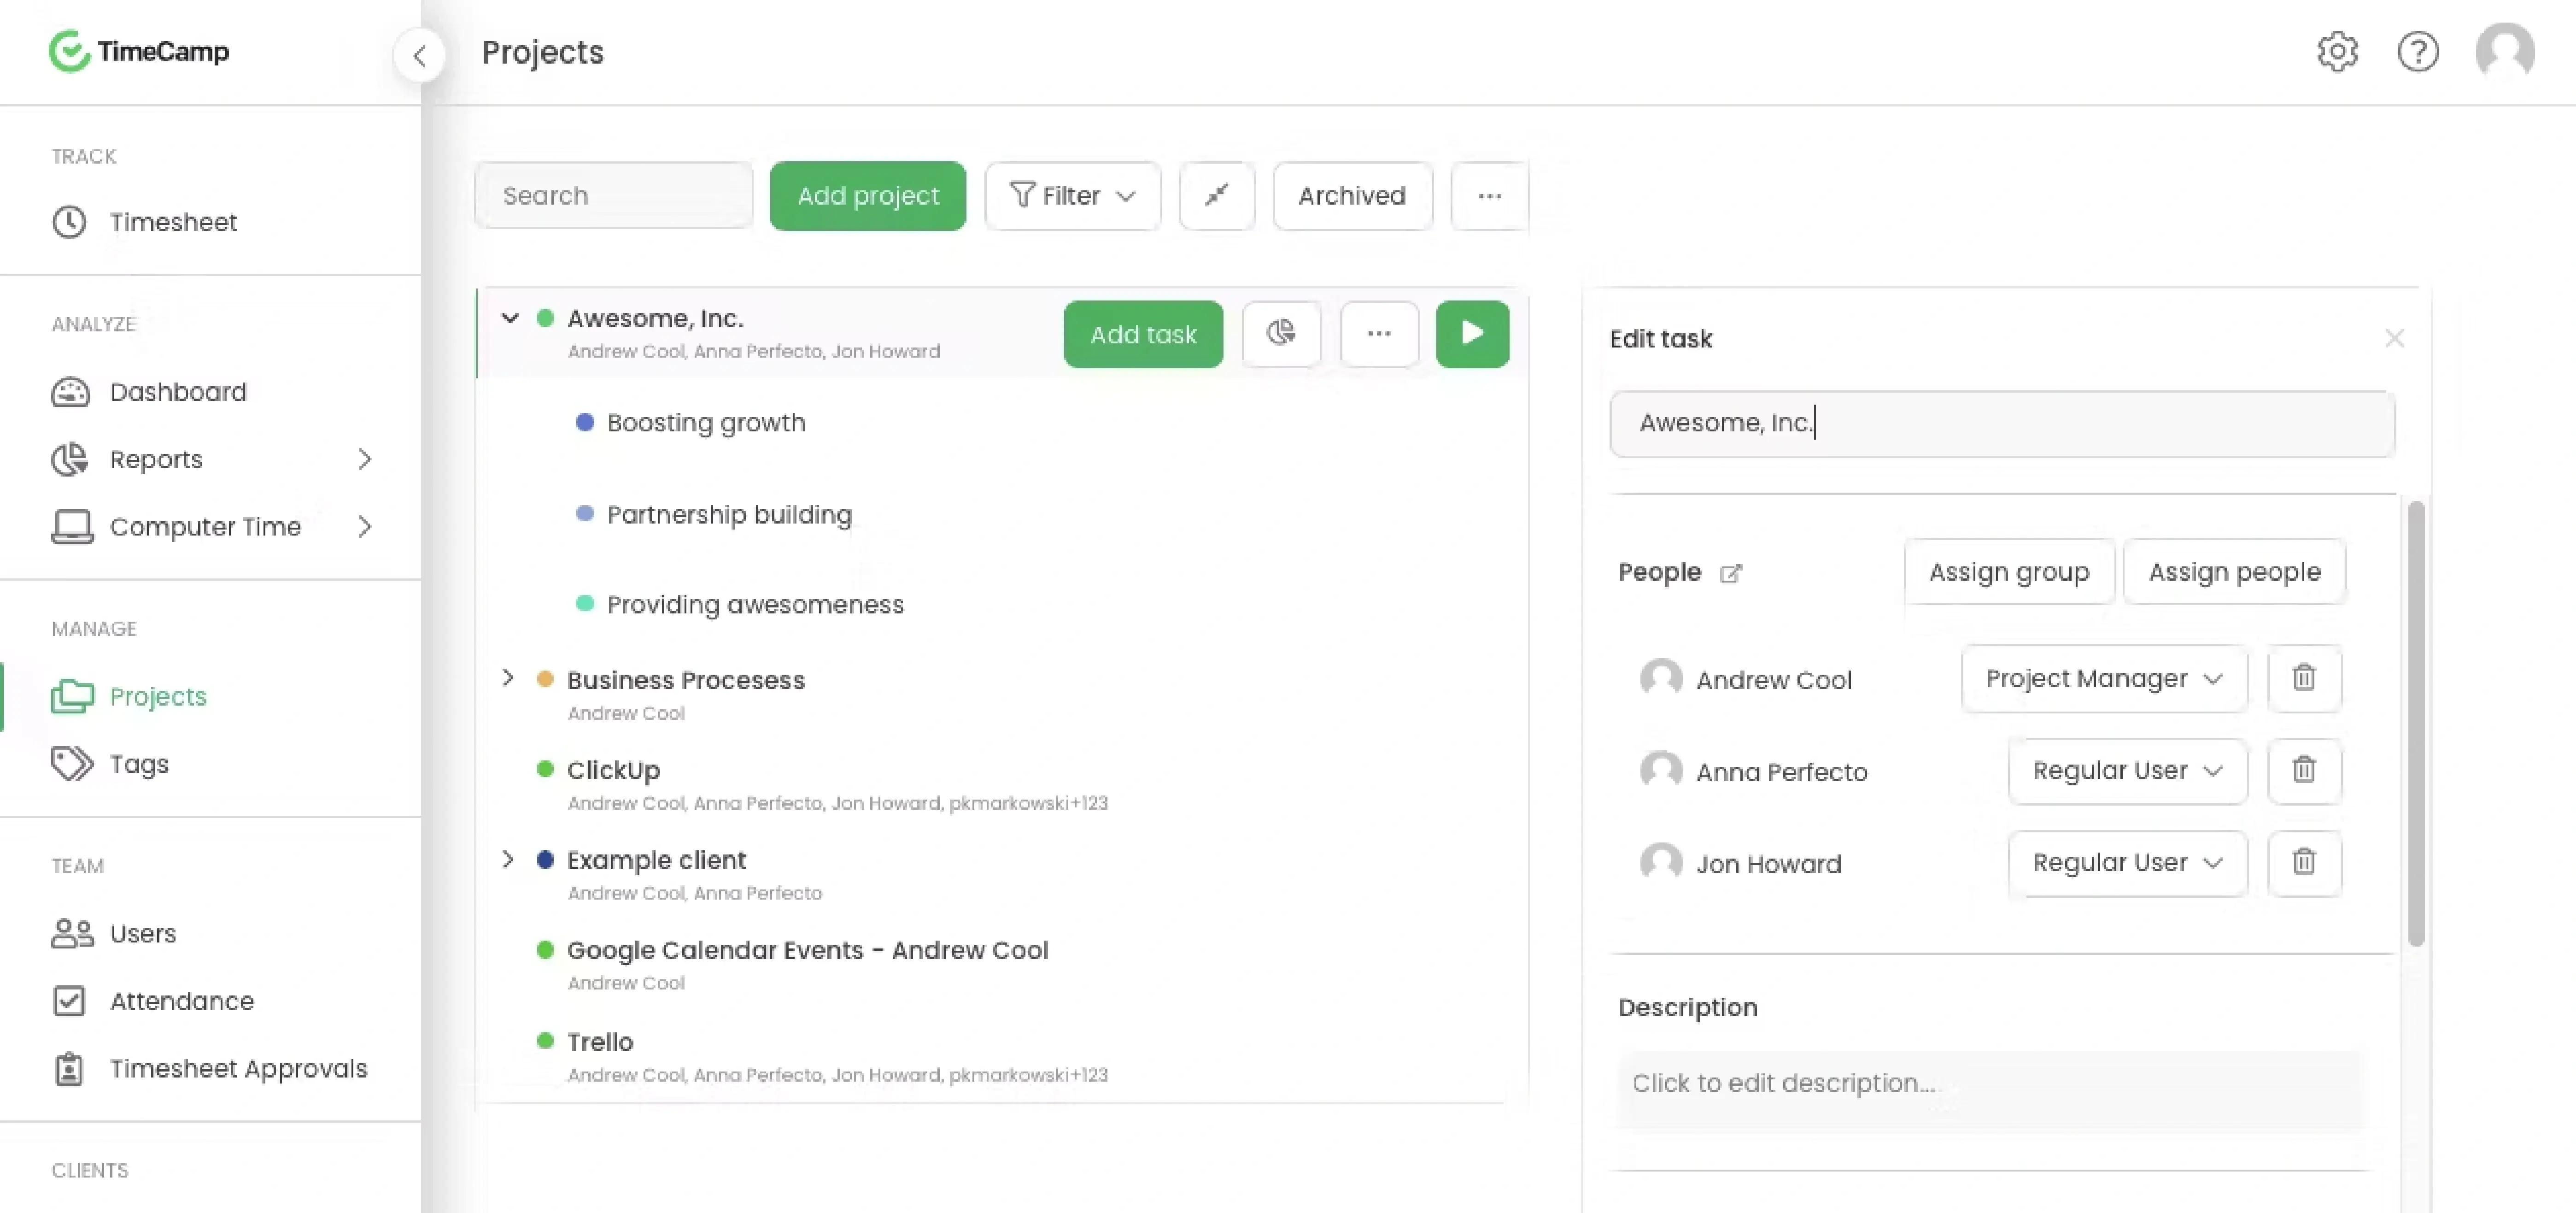2576x1213 pixels.
Task: Close the Edit task panel
Action: pos(2394,338)
